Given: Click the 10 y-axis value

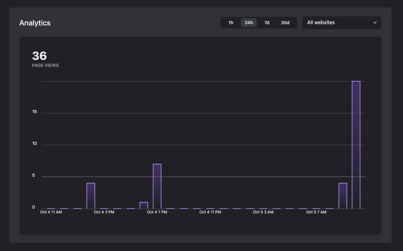Looking at the screenshot, I should coord(34,144).
